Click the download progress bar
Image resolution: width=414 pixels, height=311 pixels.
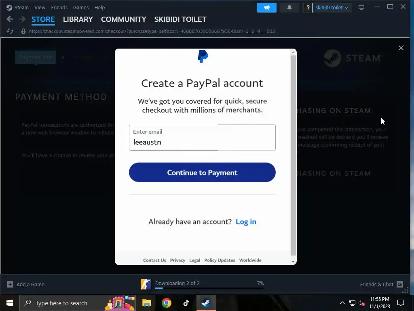(209, 288)
